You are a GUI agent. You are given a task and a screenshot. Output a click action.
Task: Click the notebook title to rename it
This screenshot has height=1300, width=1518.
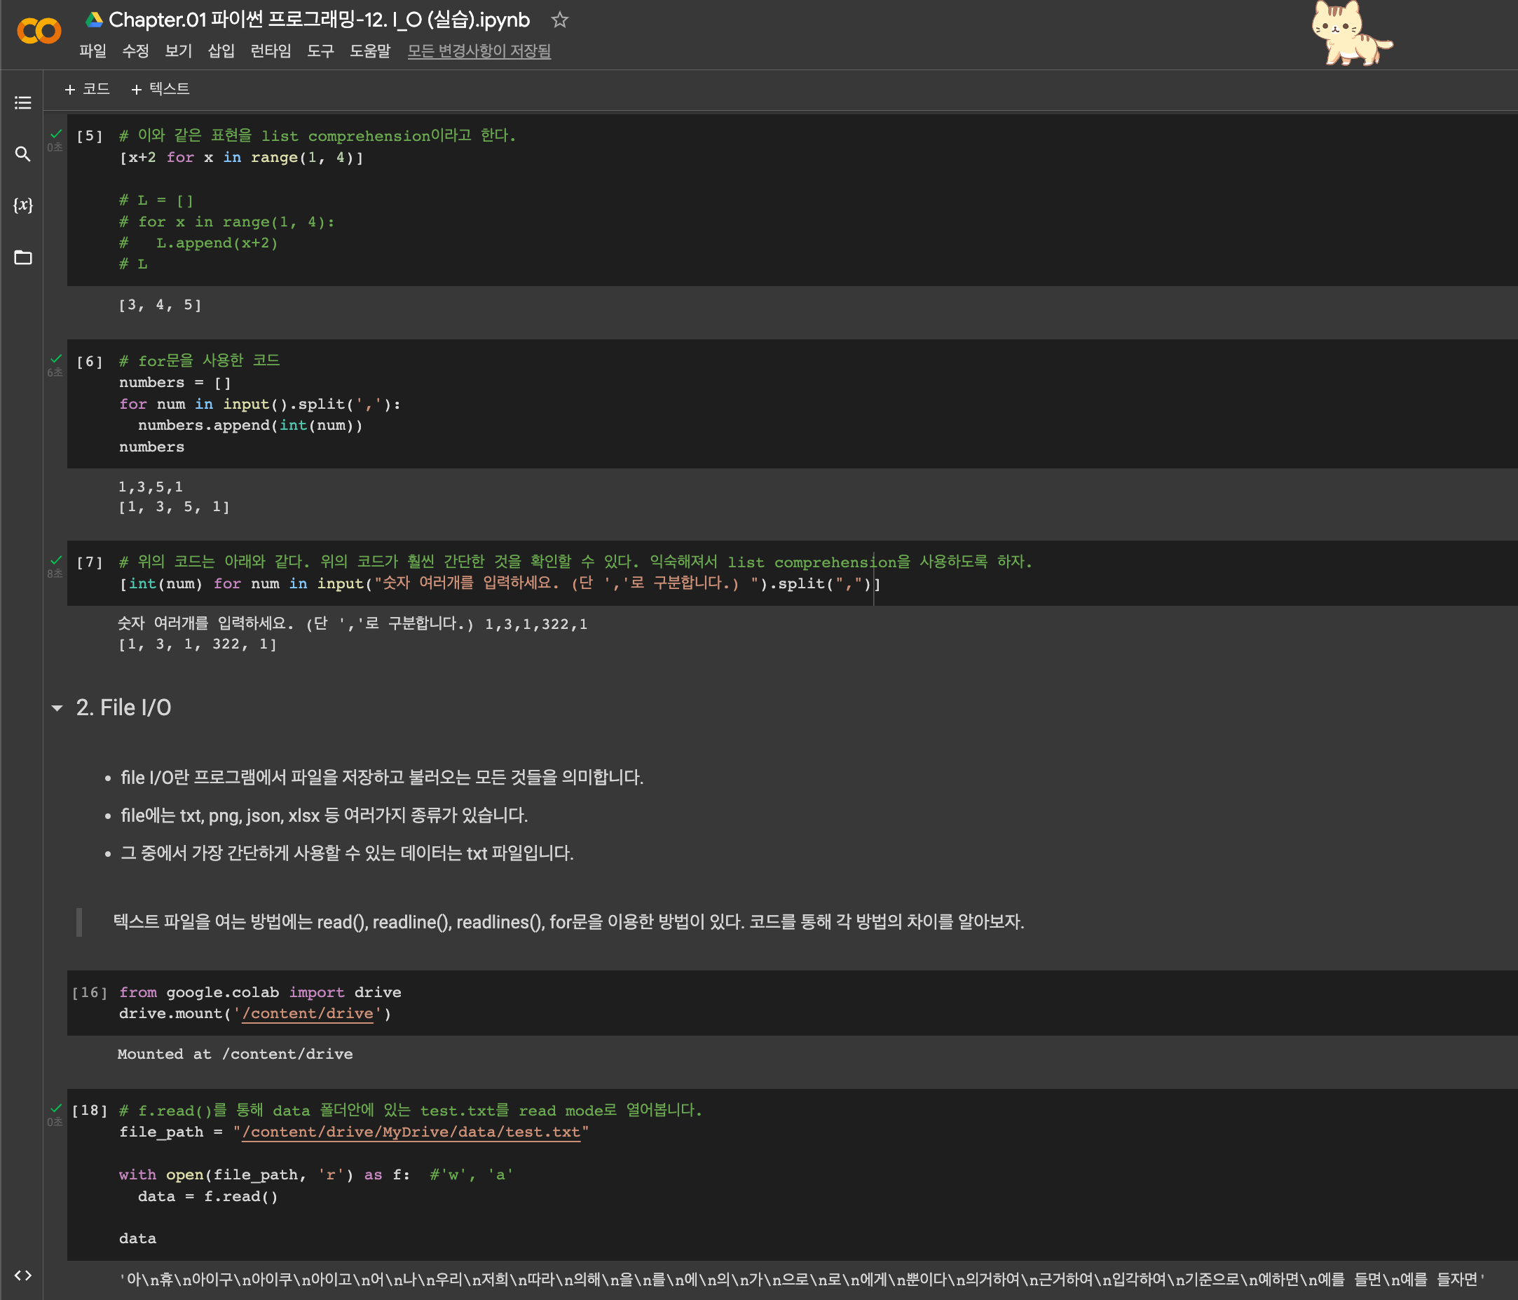[319, 20]
